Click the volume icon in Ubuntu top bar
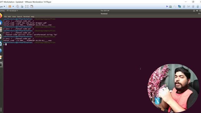 click(x=197, y=11)
